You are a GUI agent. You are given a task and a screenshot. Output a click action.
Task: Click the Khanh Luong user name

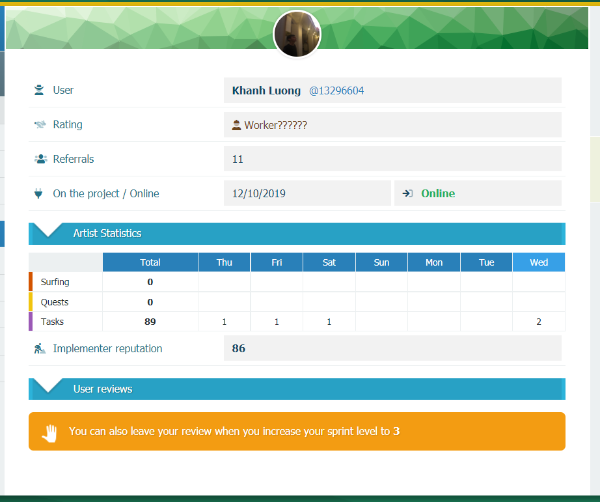pyautogui.click(x=266, y=91)
